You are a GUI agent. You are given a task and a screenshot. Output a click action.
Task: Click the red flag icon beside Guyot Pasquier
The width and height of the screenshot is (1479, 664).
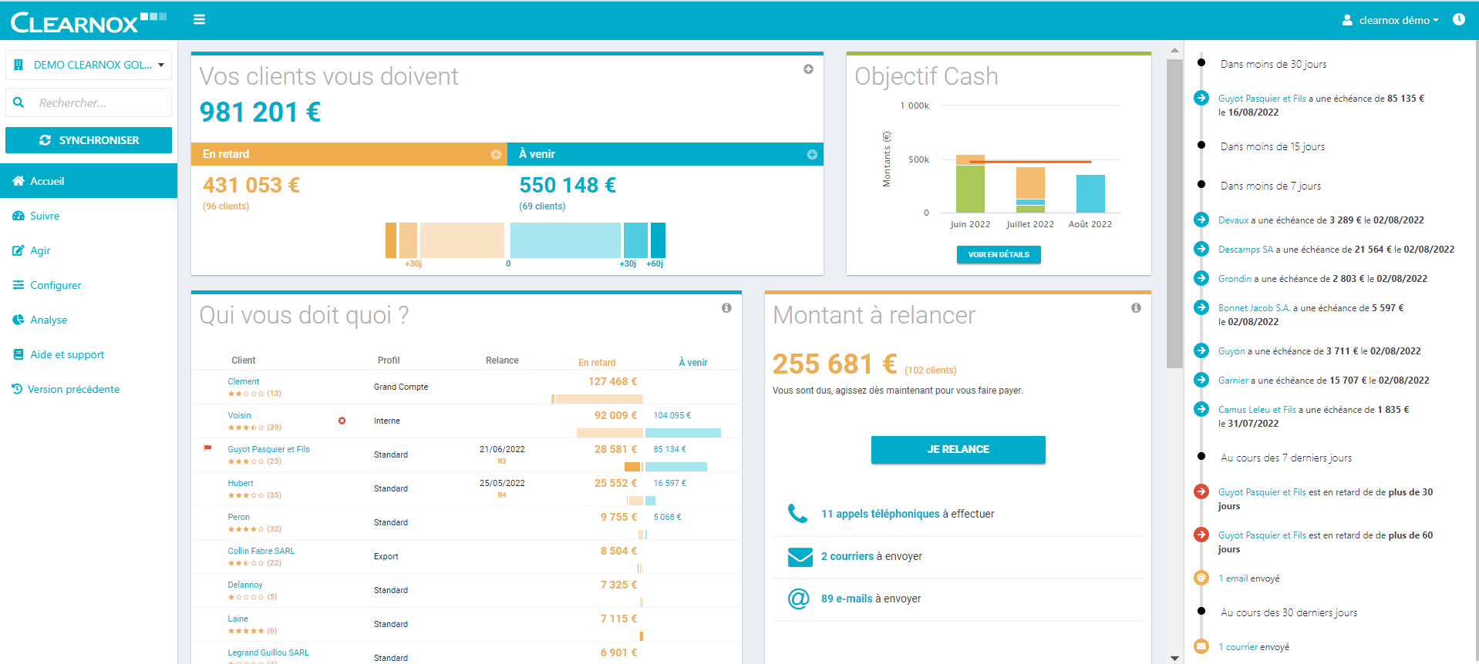pyautogui.click(x=207, y=448)
